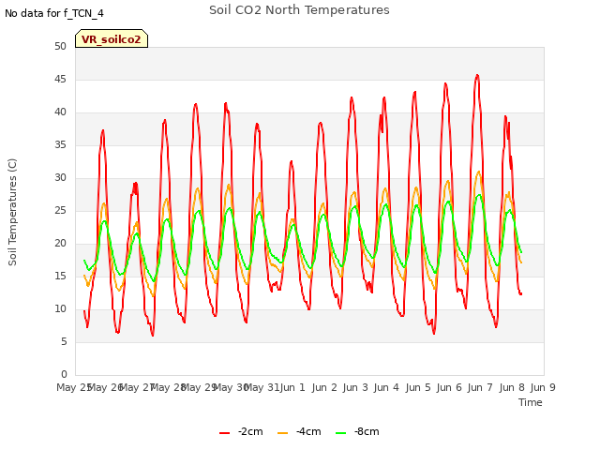
Task: Click the 50 y-axis tick label
Action: (60, 46)
